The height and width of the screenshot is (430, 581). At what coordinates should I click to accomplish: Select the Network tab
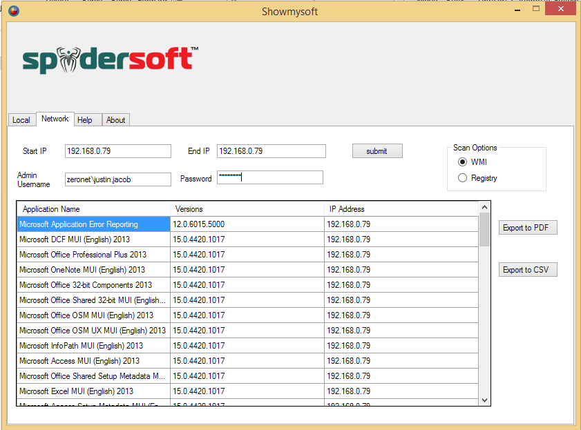[x=55, y=119]
